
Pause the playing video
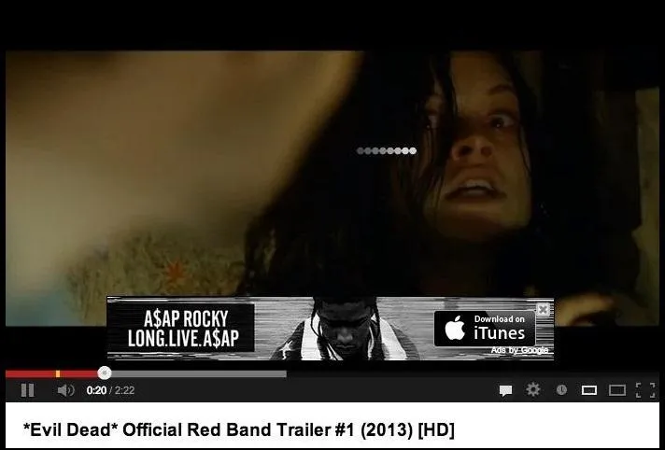(x=28, y=390)
